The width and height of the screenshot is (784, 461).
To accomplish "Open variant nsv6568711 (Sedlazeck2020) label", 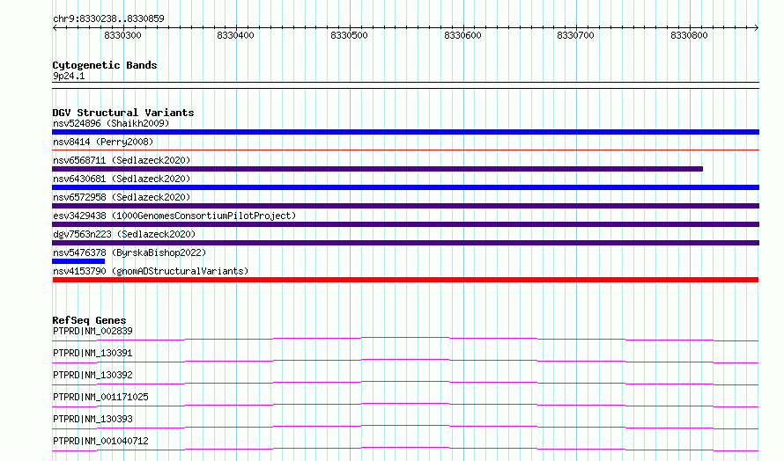I will coord(122,160).
